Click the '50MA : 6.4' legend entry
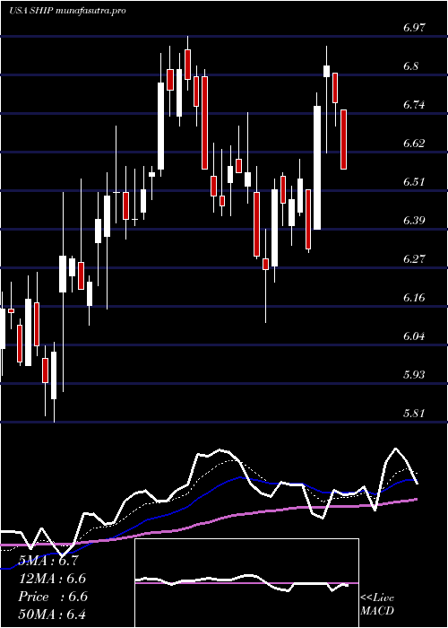The image size is (448, 628). 52,614
